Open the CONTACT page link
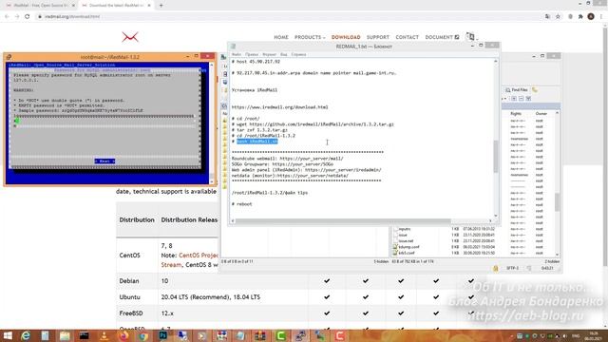The image size is (608, 342). coord(408,37)
